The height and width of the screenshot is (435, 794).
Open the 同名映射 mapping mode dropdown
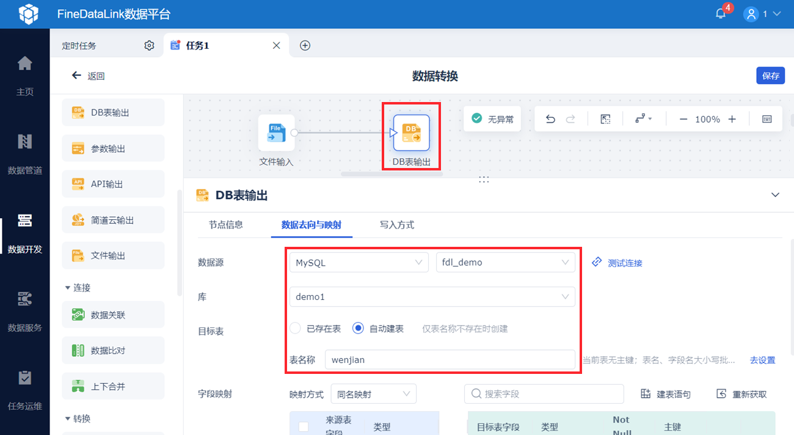coord(374,394)
